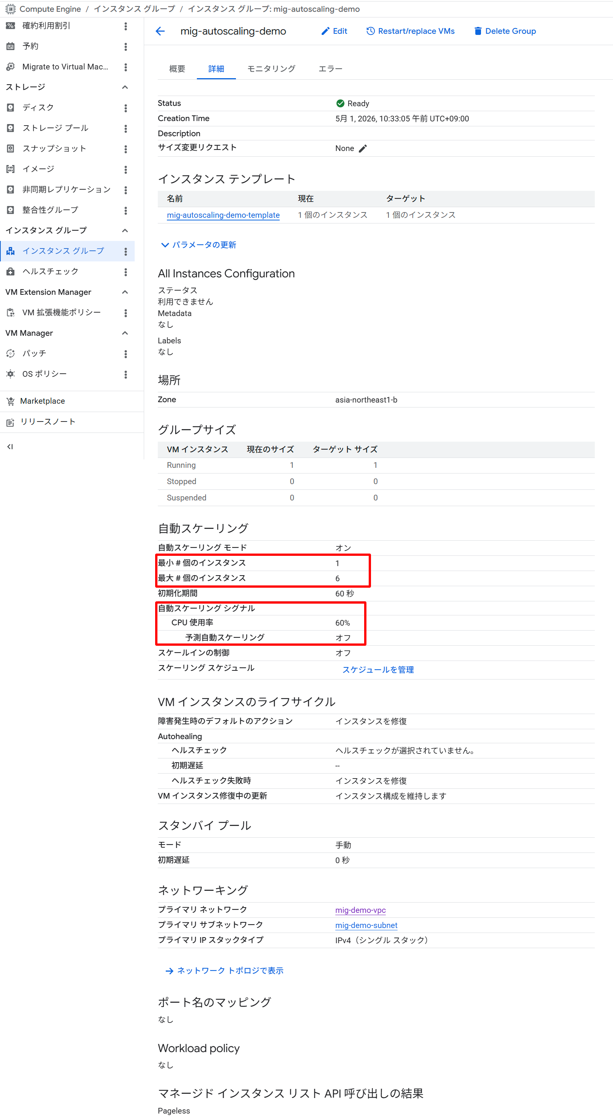Click the back arrow beside mig-autoscaling-demo
Viewport: 613px width, 1120px height.
coord(160,31)
